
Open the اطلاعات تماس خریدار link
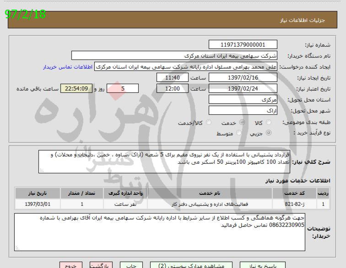click(68, 67)
